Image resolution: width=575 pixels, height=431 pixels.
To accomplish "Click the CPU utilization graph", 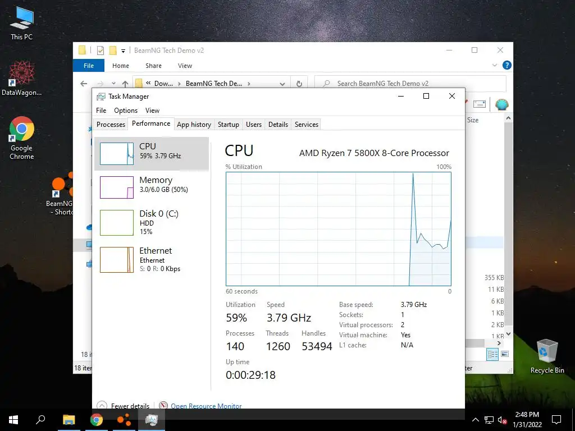I will [x=339, y=229].
